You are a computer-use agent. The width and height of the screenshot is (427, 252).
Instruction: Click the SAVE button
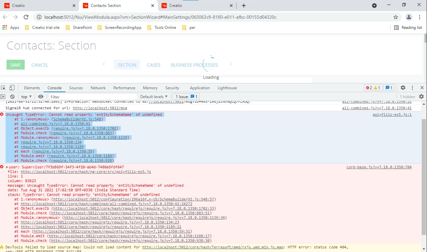[x=15, y=65]
